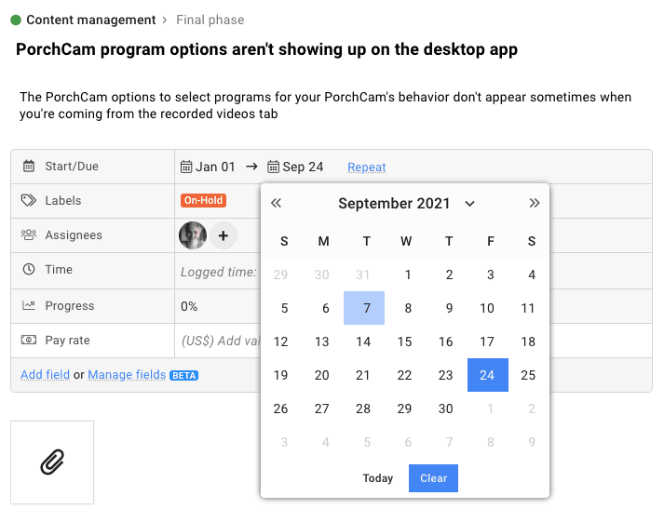Click the Today button in calendar
This screenshot has width=664, height=509.
pyautogui.click(x=378, y=478)
